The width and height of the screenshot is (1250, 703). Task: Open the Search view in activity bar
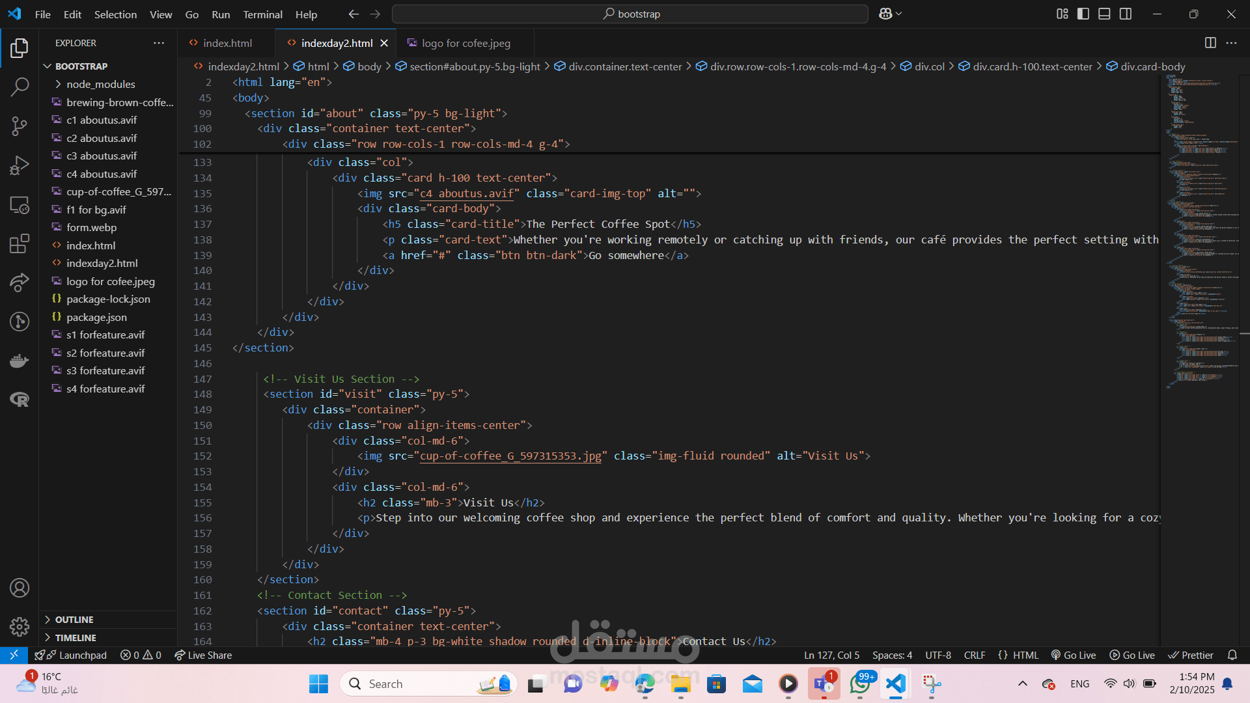pos(20,87)
